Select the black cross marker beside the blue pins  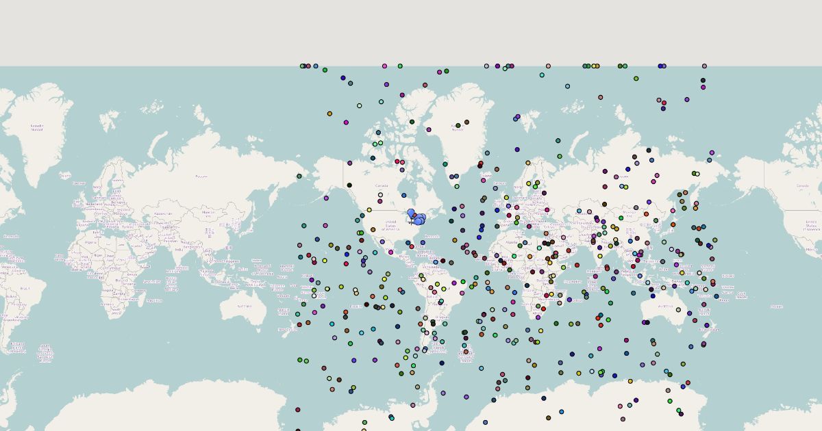[411, 222]
